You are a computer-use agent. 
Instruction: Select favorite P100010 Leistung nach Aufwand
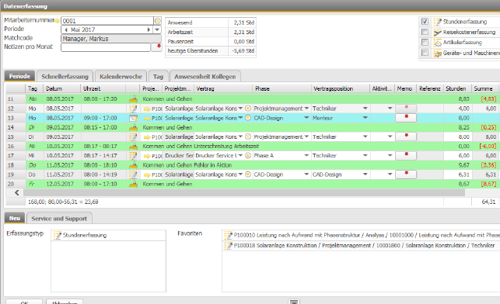tap(361, 235)
